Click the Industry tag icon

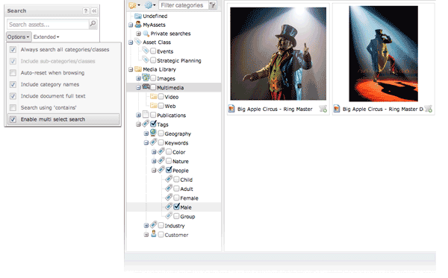tap(154, 224)
